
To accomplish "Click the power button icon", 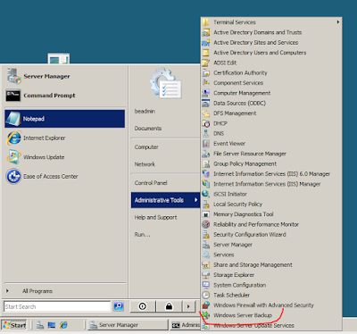I will click(x=143, y=306).
